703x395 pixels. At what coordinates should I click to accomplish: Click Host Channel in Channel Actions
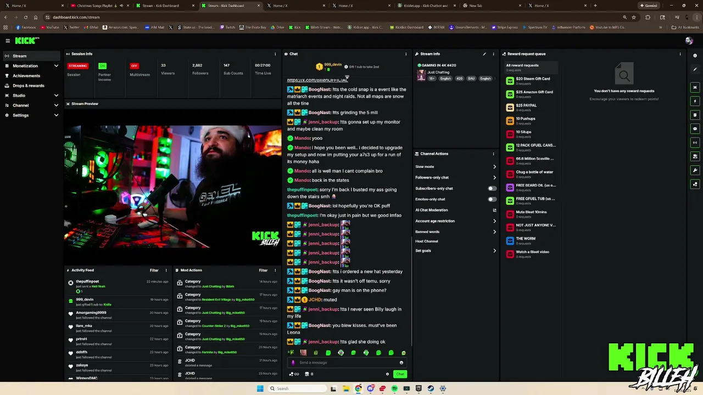pyautogui.click(x=427, y=241)
